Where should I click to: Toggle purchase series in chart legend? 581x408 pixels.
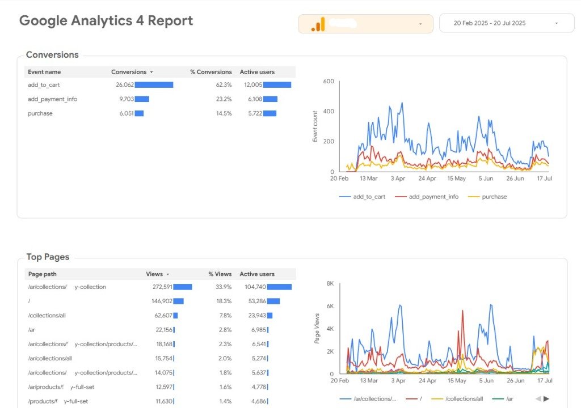pyautogui.click(x=488, y=197)
